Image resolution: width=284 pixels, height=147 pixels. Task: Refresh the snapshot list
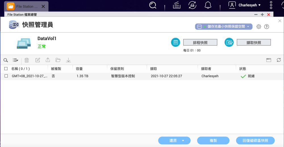279,60
